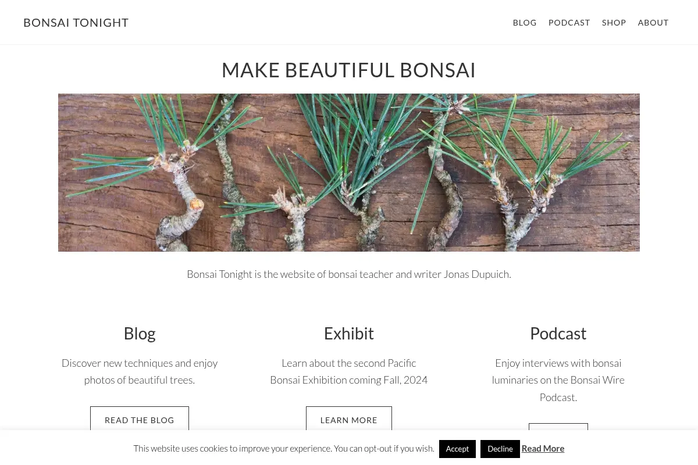Click the Read the Blog button
The height and width of the screenshot is (465, 698).
pyautogui.click(x=140, y=419)
